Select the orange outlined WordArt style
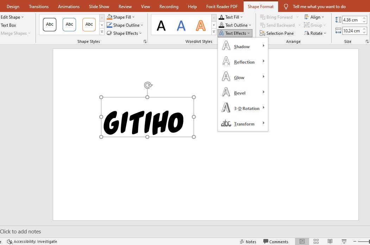Screen dimensions: 370x245 pyautogui.click(x=201, y=25)
